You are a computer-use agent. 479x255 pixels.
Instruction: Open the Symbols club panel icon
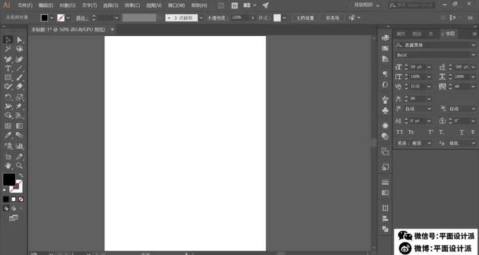(x=385, y=111)
